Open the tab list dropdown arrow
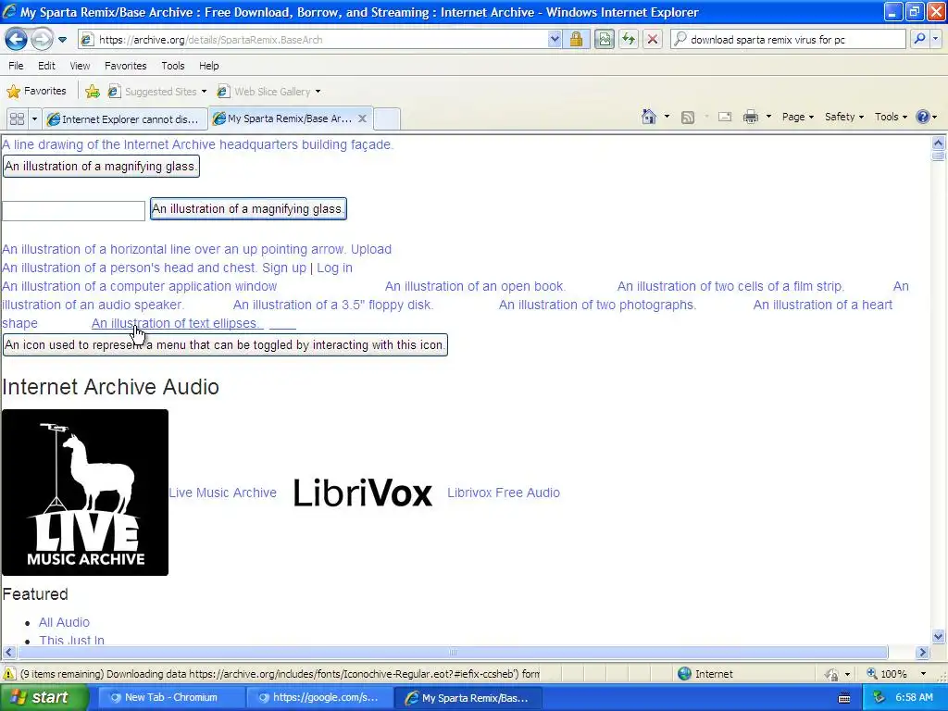This screenshot has height=711, width=948. click(x=34, y=119)
